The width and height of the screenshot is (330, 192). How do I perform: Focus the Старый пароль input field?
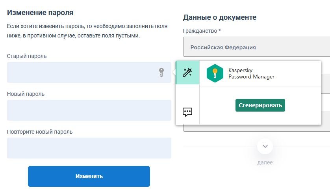point(81,72)
